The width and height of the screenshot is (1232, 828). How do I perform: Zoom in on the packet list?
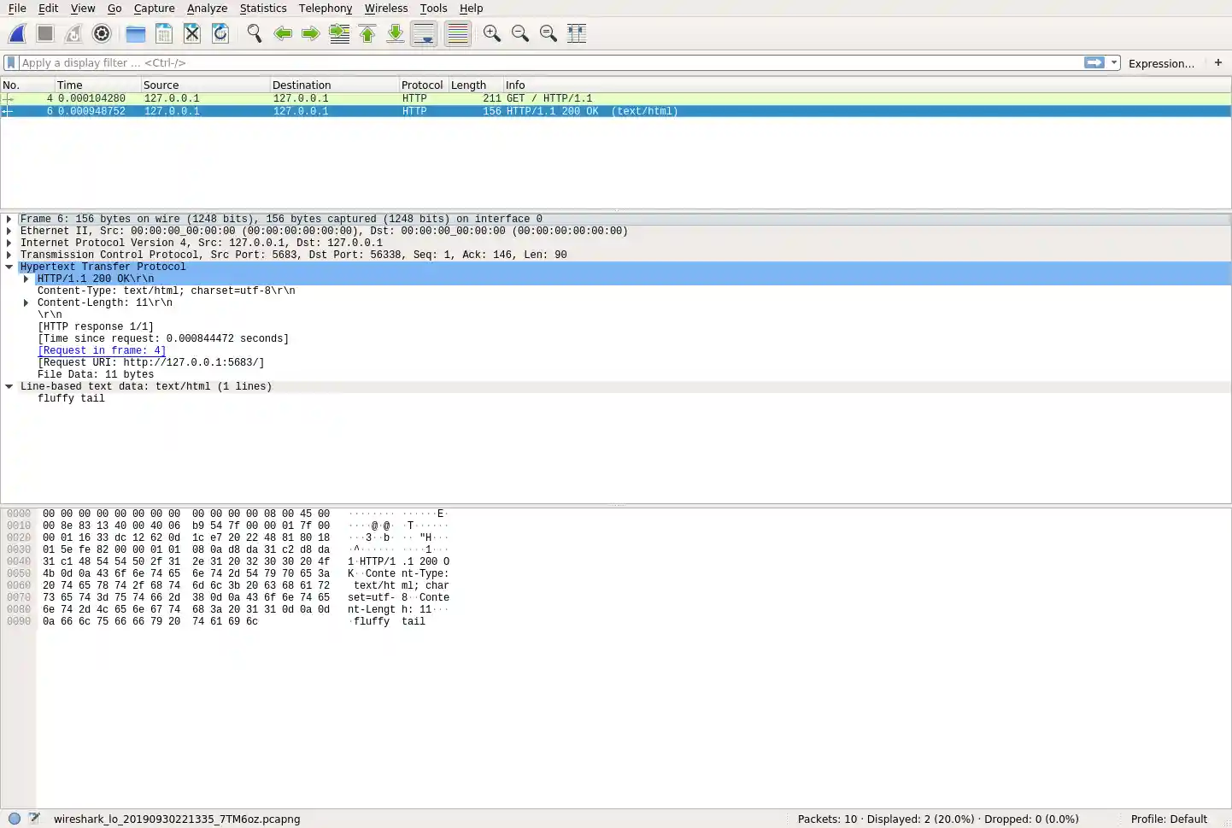pyautogui.click(x=491, y=33)
